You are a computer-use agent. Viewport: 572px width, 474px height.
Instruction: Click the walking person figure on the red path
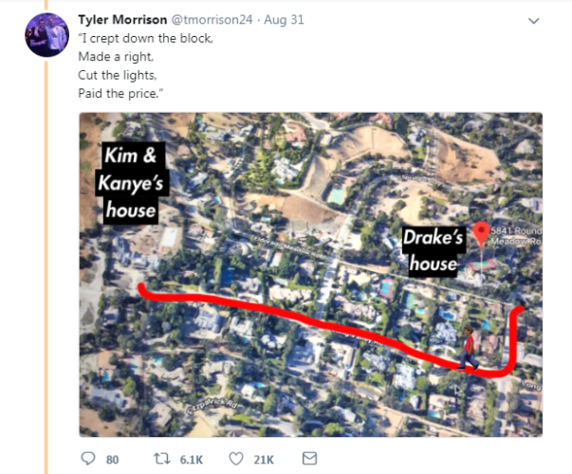pos(468,348)
